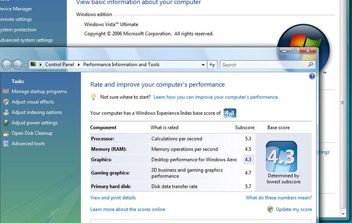Open Manage startup programs task
Viewport: 352px width, 223px height.
click(39, 92)
